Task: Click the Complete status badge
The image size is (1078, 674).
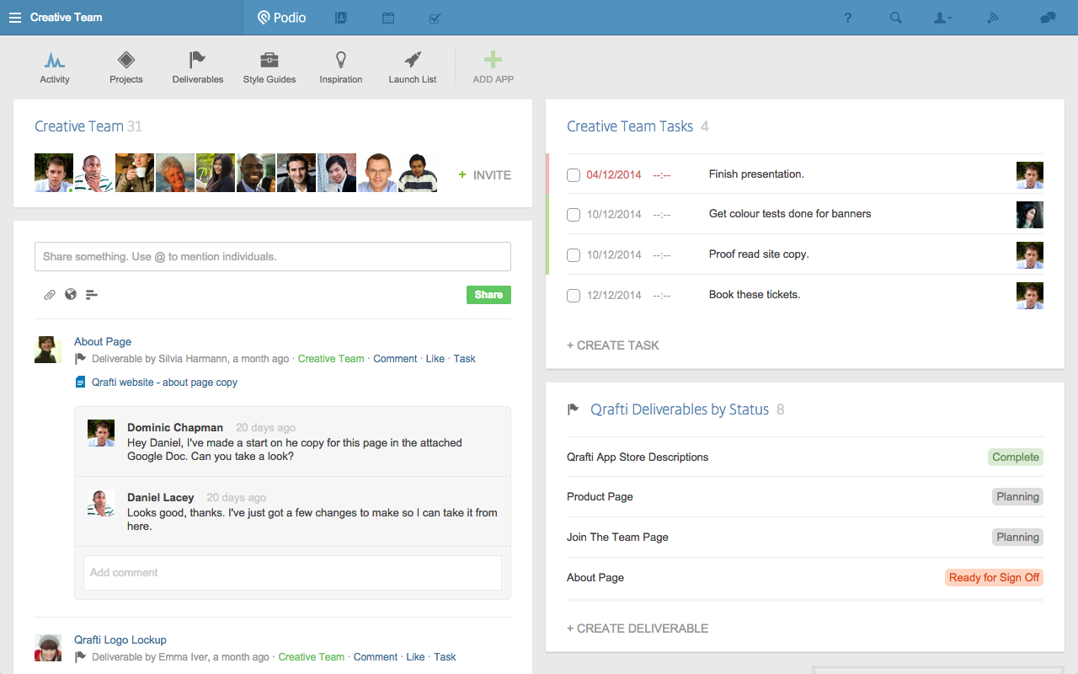Action: click(x=1016, y=457)
